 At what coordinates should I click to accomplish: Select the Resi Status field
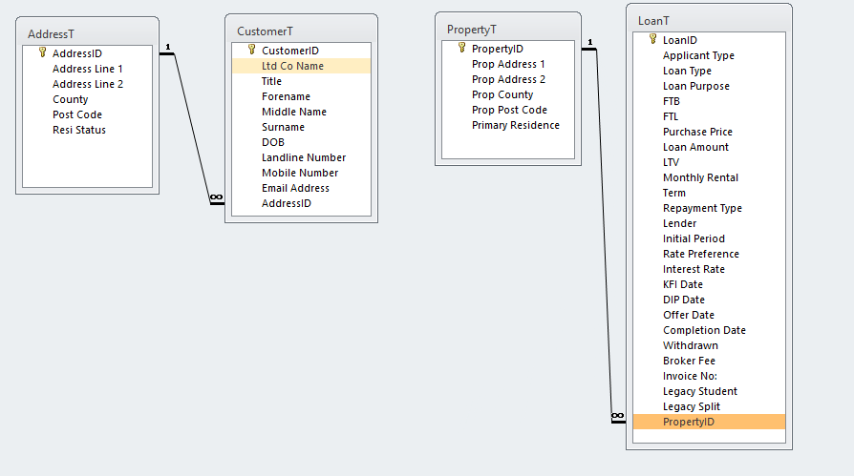tap(87, 130)
